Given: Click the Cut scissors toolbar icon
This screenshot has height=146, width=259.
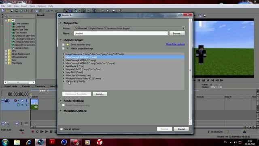Looking at the screenshot, I should click(x=32, y=11).
